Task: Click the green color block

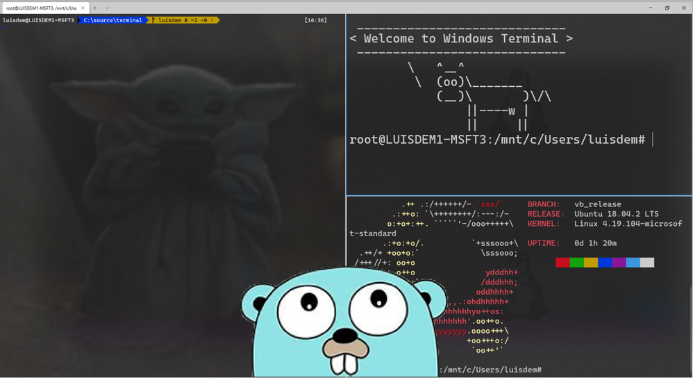Action: pyautogui.click(x=577, y=263)
